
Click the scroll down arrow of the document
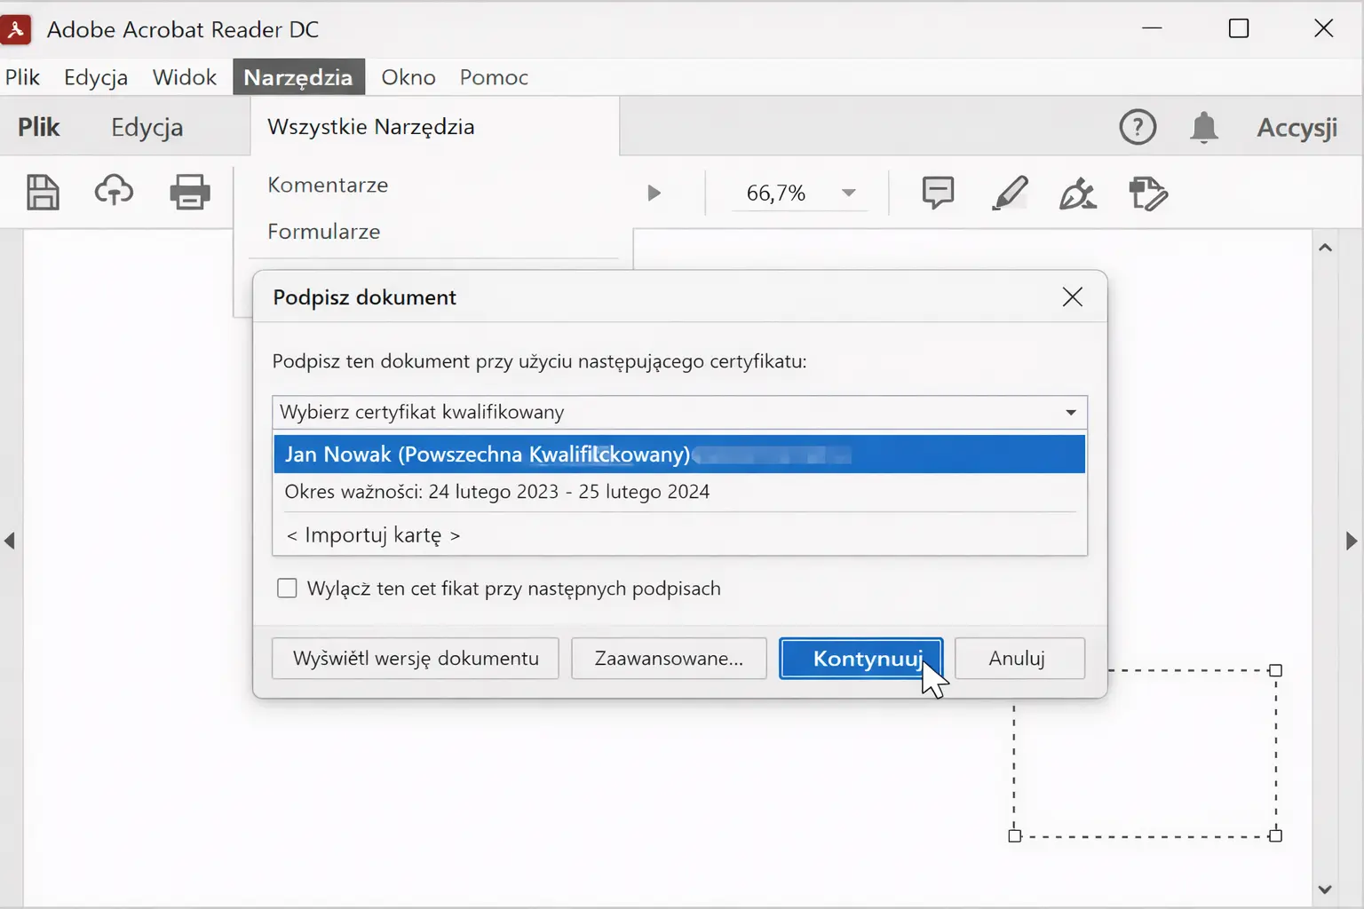coord(1325,889)
